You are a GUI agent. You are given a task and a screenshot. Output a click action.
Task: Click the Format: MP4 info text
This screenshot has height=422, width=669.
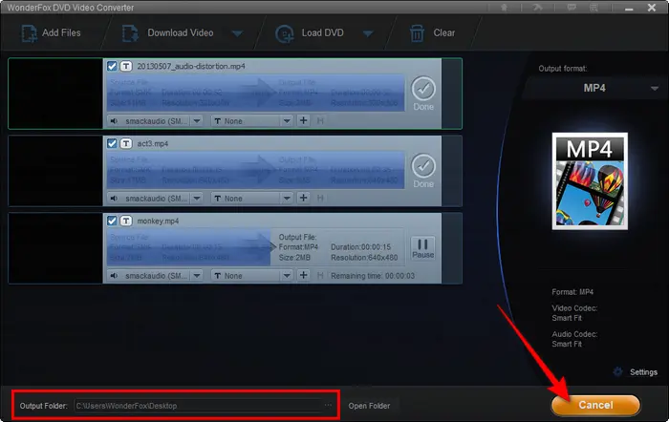click(572, 292)
